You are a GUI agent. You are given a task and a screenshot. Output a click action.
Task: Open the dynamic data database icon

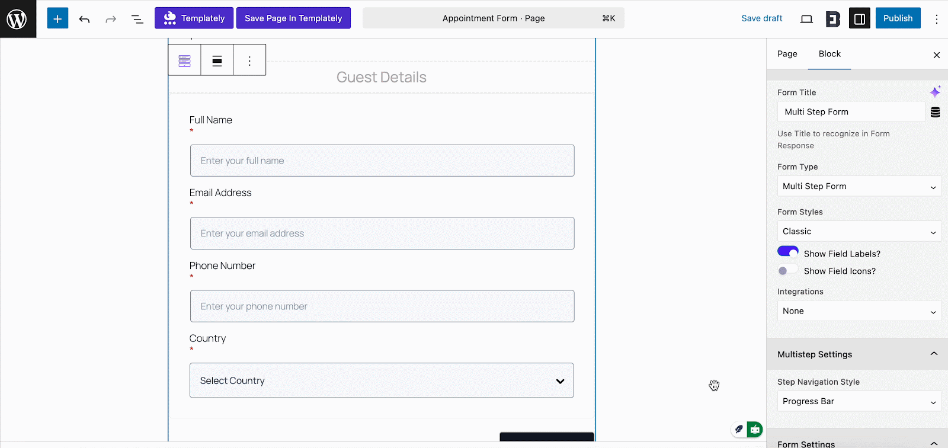point(935,112)
